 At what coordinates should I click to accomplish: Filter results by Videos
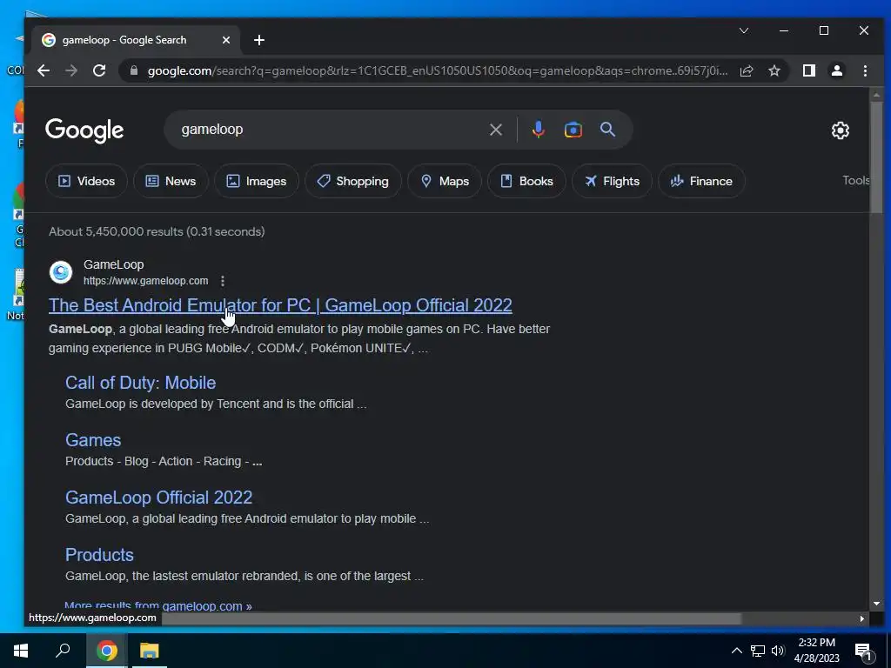(86, 181)
